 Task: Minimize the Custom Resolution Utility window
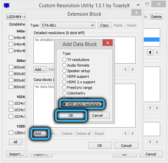point(138,5)
